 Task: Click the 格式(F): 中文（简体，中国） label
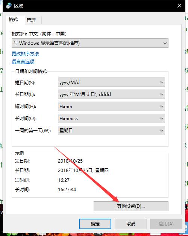39,34
